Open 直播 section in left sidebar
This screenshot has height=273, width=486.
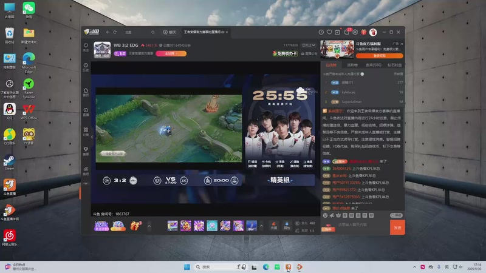pyautogui.click(x=86, y=112)
